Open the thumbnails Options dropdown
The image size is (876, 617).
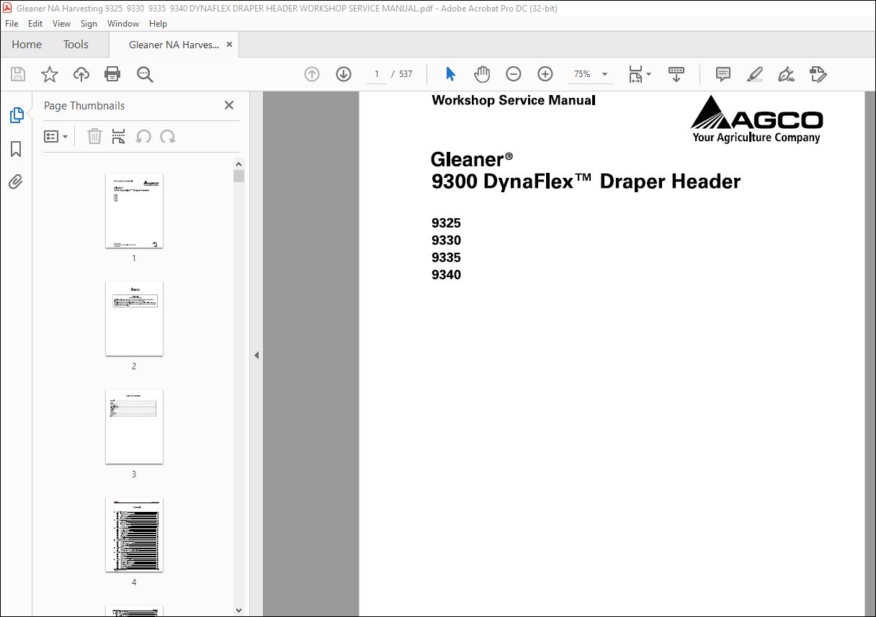pyautogui.click(x=56, y=136)
